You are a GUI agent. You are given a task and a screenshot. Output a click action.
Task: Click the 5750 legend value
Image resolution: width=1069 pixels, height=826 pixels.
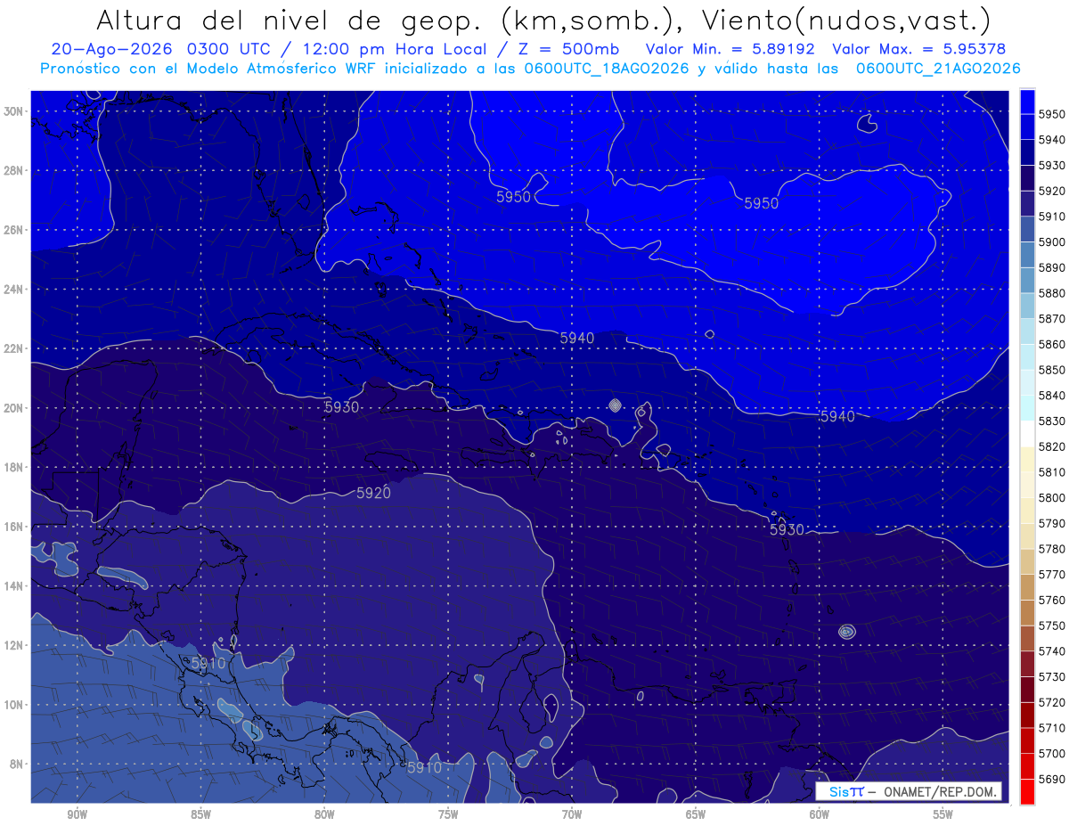pyautogui.click(x=1051, y=626)
